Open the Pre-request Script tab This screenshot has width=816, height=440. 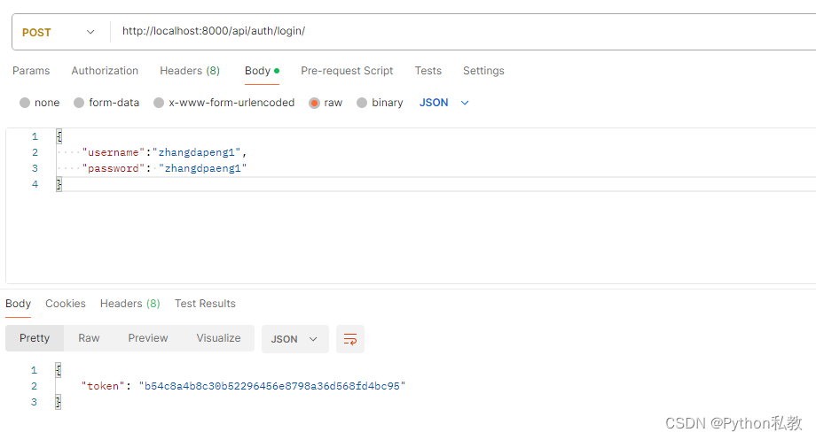pos(347,71)
